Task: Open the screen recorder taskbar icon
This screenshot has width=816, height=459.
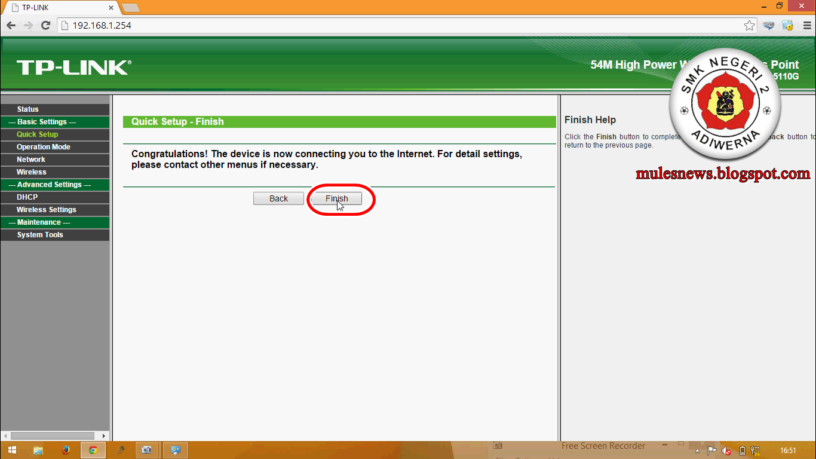Action: 176,450
